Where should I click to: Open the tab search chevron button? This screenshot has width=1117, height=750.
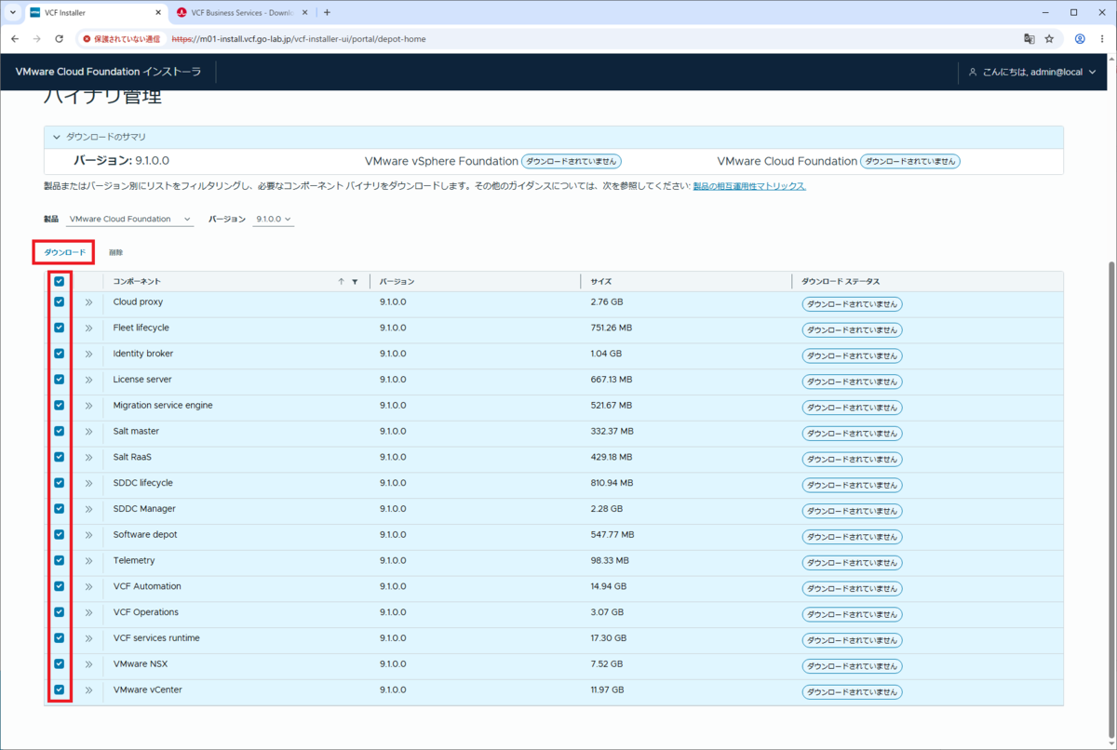pyautogui.click(x=12, y=13)
